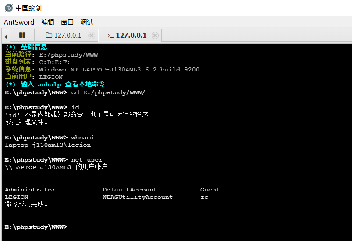Click the ashelp hint line
The image size is (352, 241).
click(55, 84)
